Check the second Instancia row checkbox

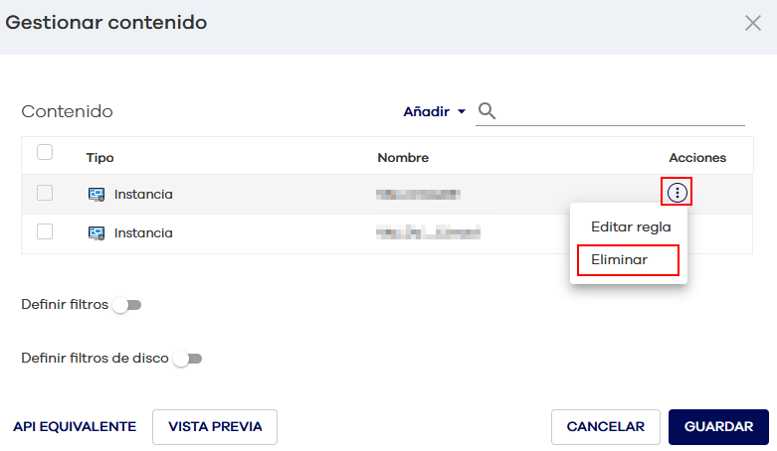pos(45,232)
